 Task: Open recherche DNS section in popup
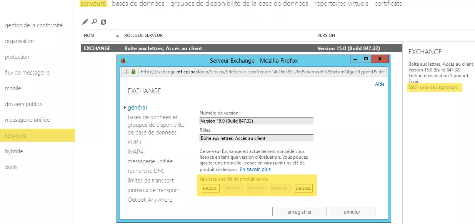[x=146, y=171]
